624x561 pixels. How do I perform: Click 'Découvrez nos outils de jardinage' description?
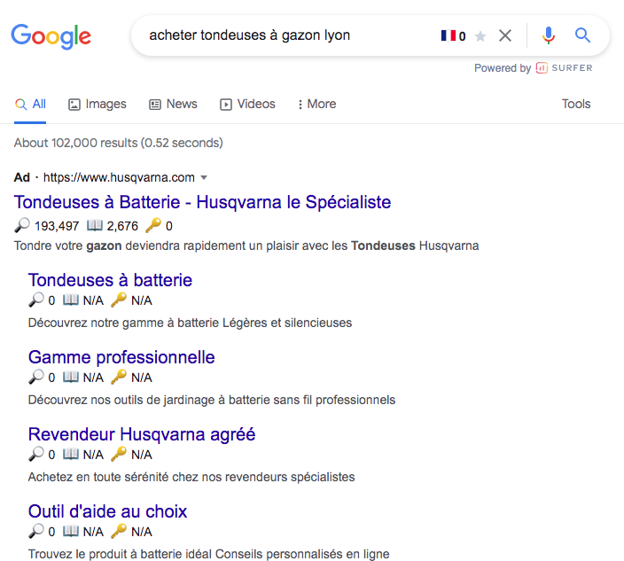coord(212,400)
